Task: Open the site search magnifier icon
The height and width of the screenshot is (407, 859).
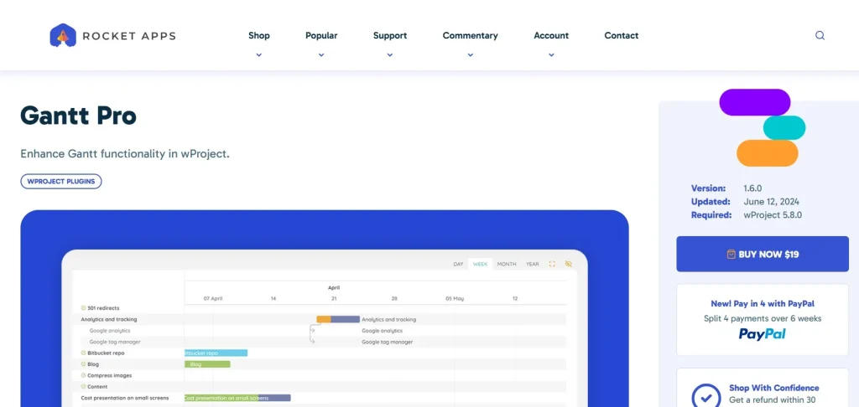Action: click(x=820, y=35)
